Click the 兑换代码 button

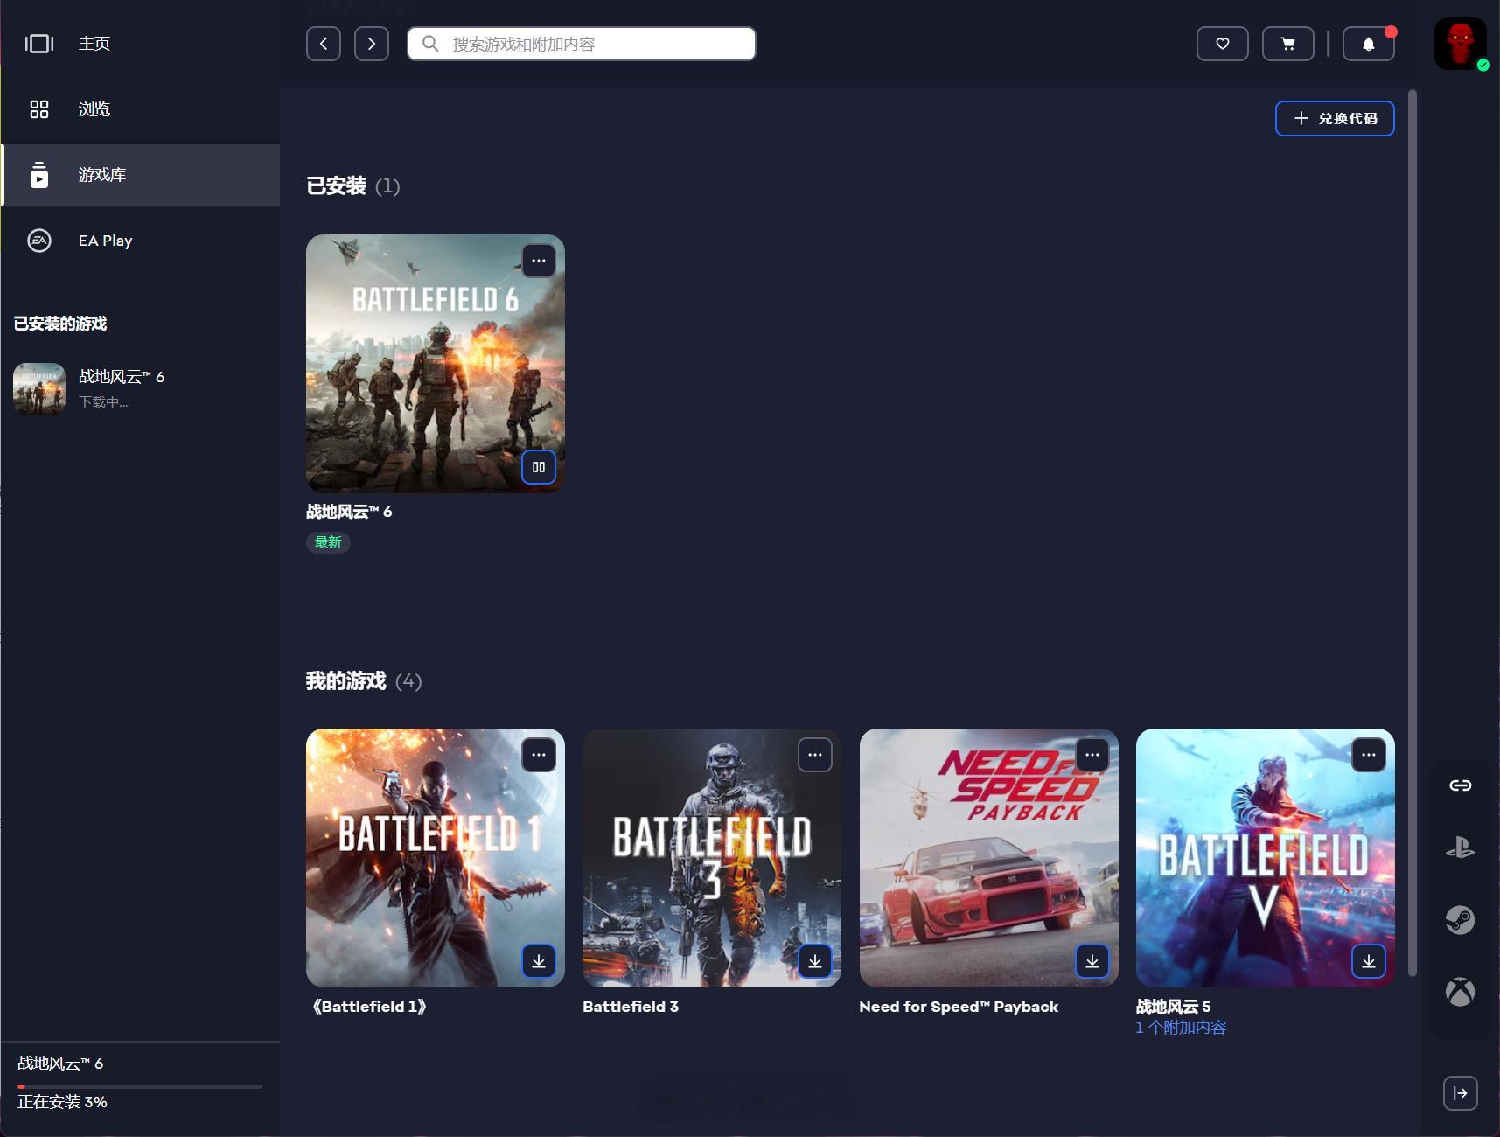point(1335,118)
